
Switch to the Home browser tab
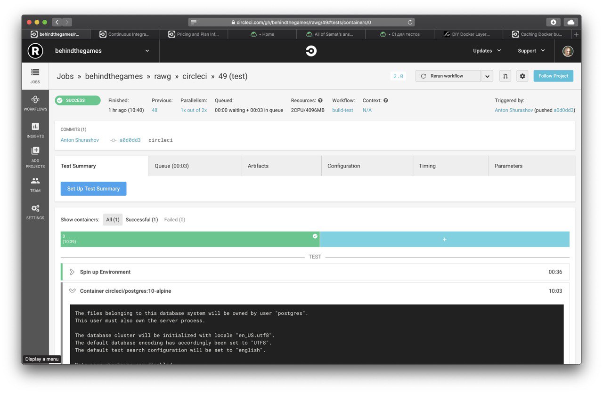tap(262, 34)
